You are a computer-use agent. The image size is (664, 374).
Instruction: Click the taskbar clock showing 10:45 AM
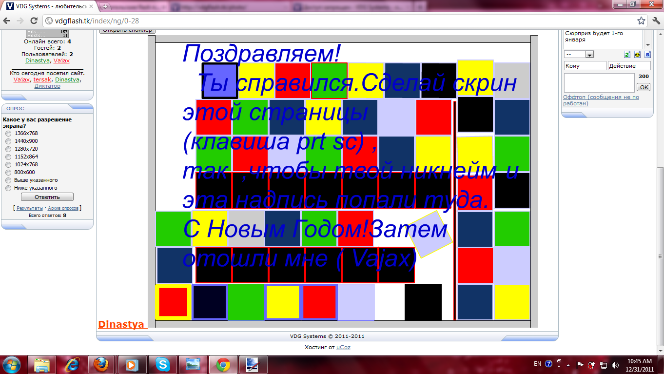point(640,365)
